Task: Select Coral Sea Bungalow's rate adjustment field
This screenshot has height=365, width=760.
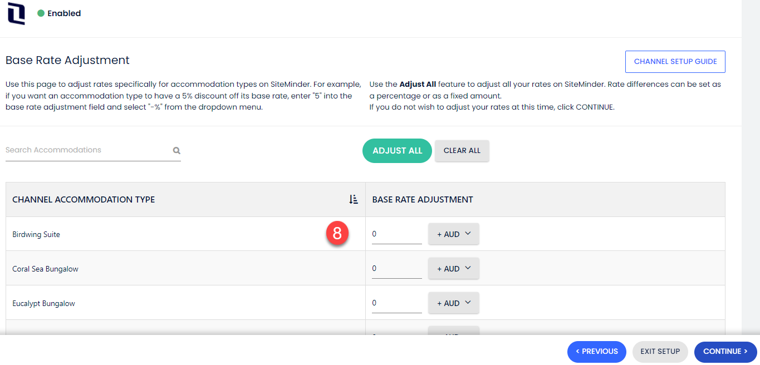Action: (x=395, y=268)
